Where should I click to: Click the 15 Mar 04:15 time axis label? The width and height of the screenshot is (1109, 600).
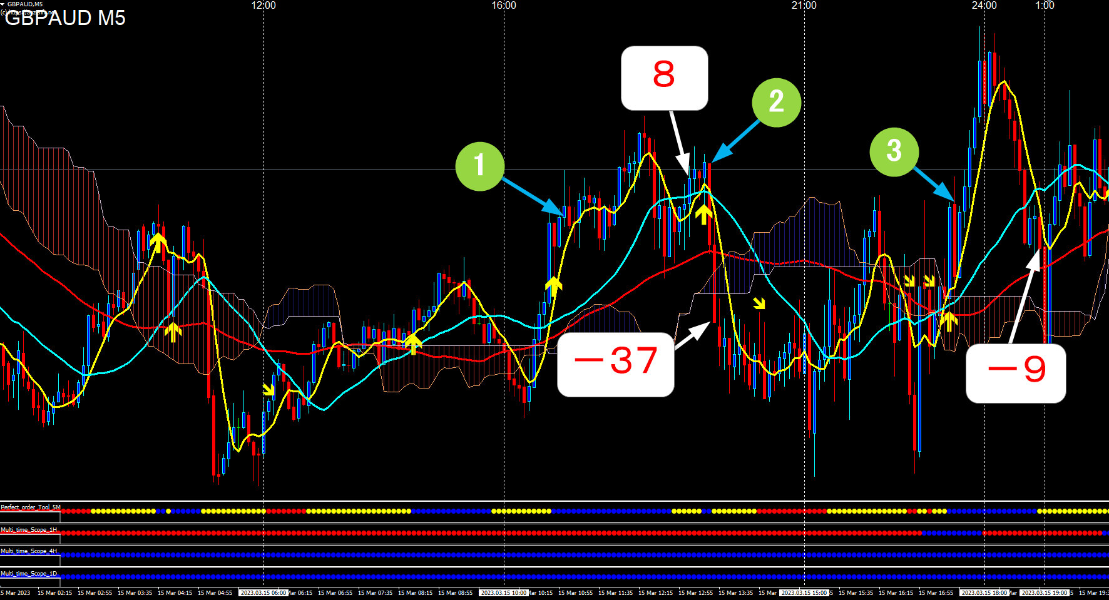coord(175,592)
